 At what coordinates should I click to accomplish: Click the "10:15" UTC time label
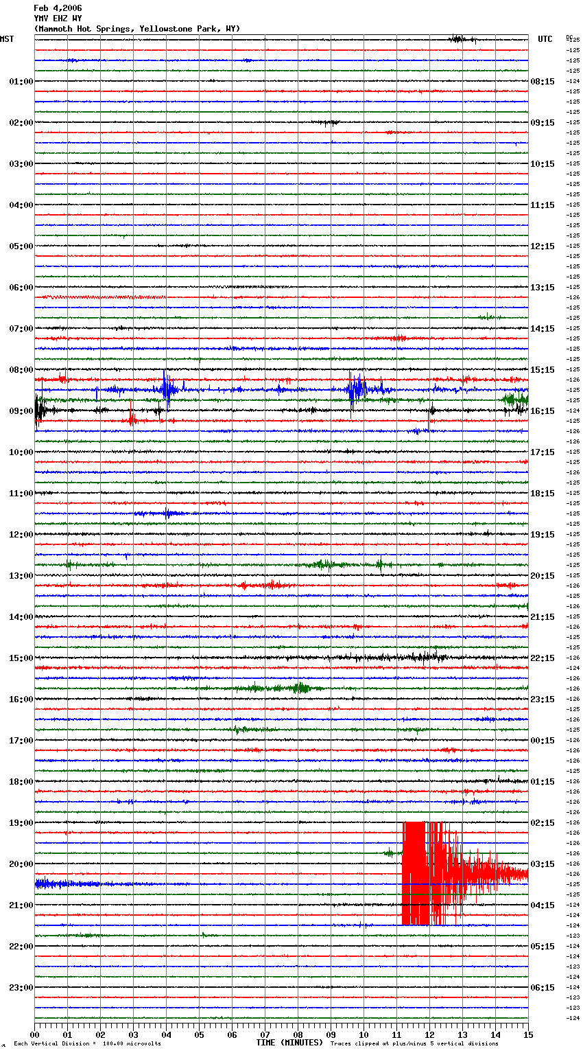(543, 164)
